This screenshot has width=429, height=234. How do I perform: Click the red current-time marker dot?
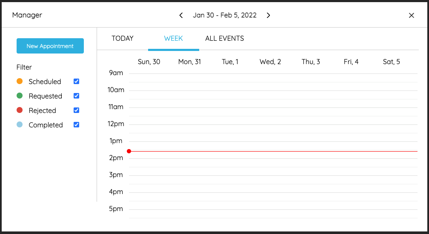coord(129,151)
